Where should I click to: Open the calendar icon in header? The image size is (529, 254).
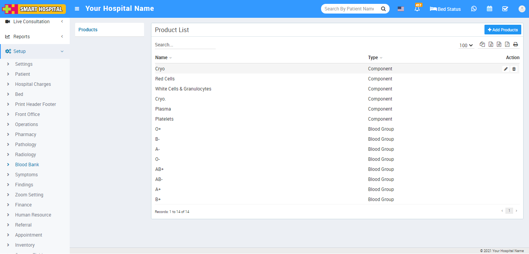489,9
